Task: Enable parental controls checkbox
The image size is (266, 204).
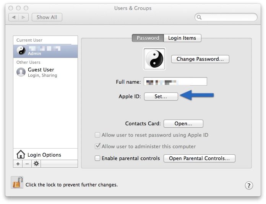Action: pyautogui.click(x=97, y=158)
